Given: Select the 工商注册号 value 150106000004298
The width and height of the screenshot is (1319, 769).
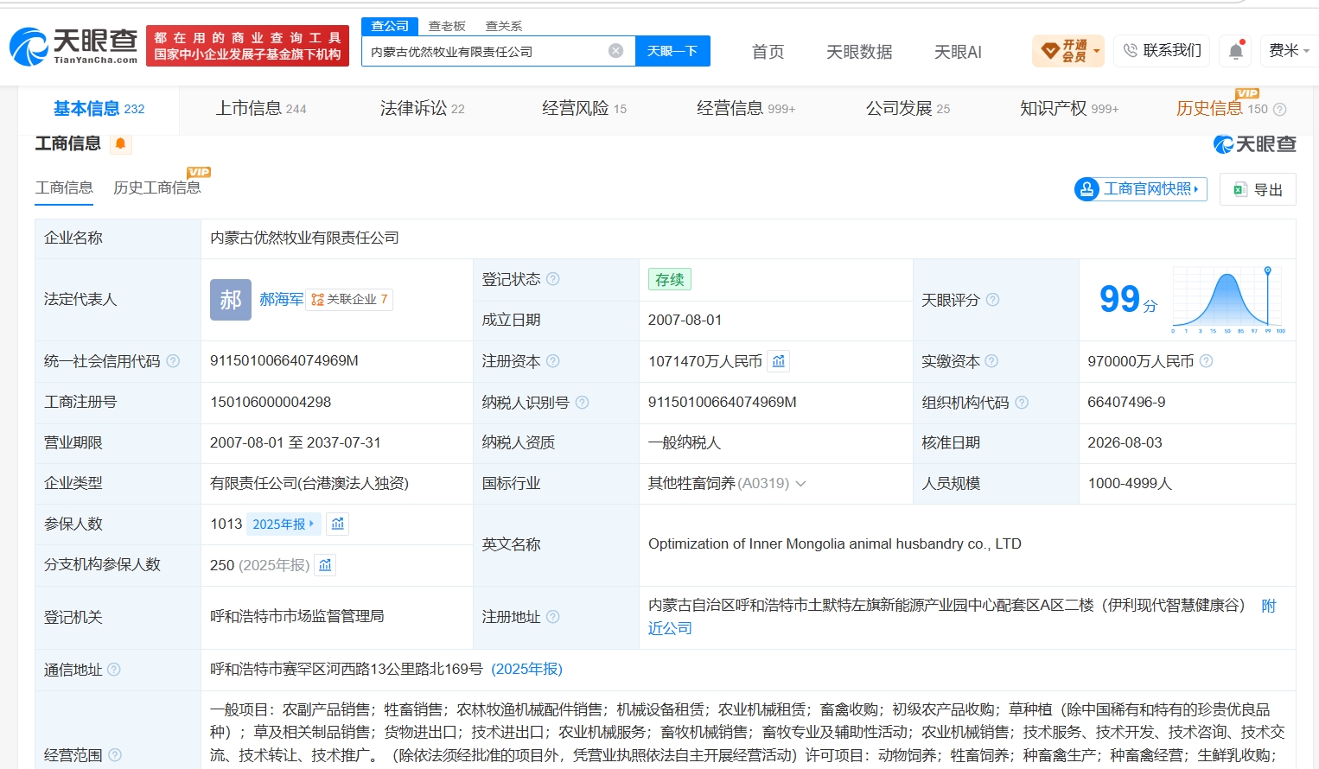Looking at the screenshot, I should [x=271, y=403].
